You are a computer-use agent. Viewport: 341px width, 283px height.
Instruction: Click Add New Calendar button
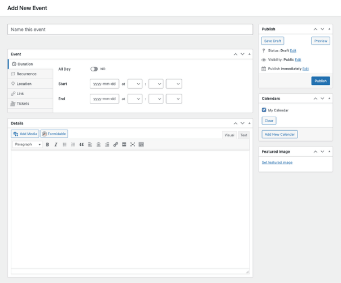tap(279, 134)
